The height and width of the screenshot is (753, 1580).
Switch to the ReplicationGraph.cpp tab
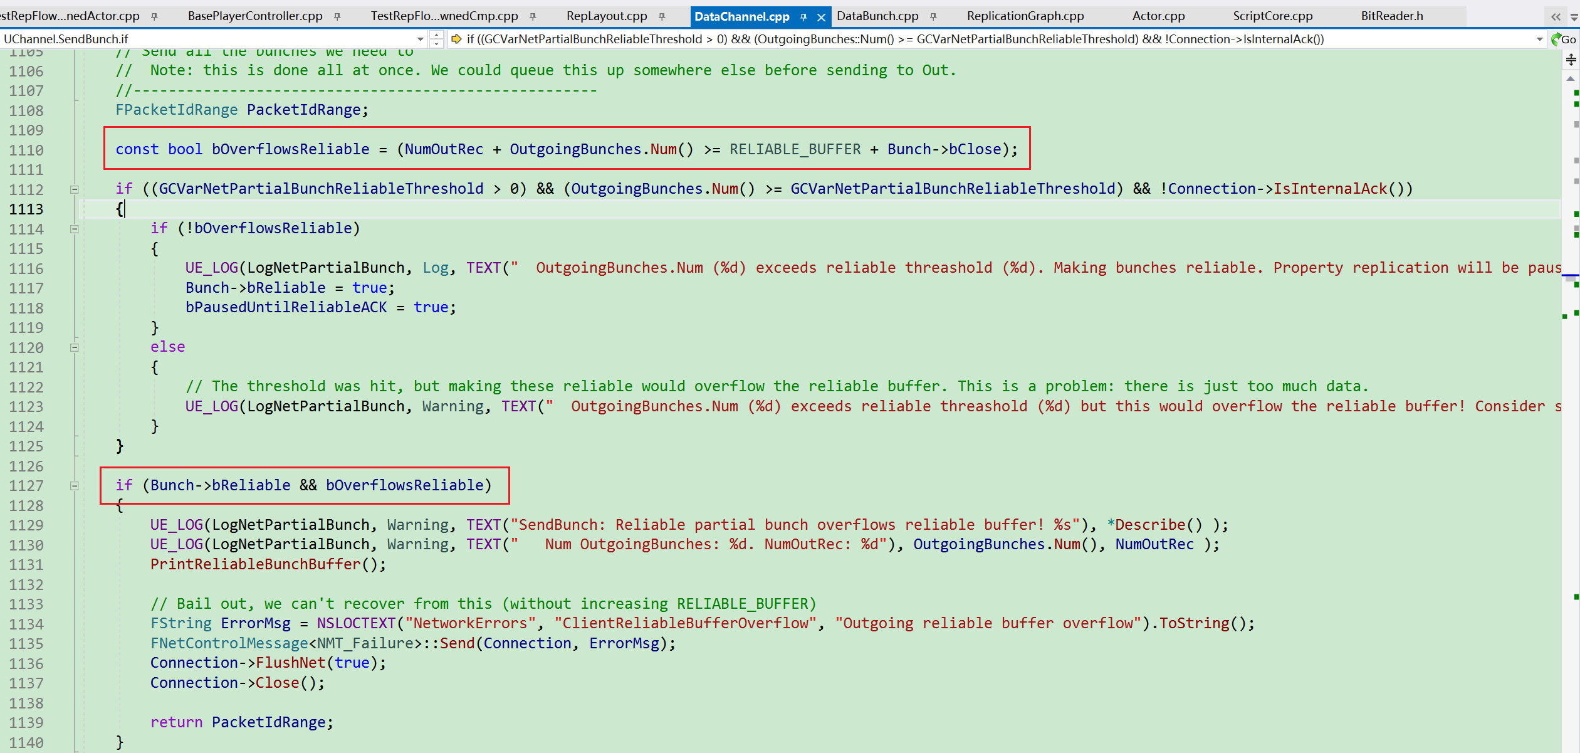[x=1025, y=16]
